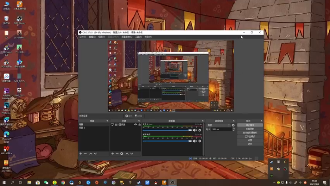Toggle 启动虚拟摄像机 (Start Virtual Camera)
The width and height of the screenshot is (330, 186).
pos(250,133)
